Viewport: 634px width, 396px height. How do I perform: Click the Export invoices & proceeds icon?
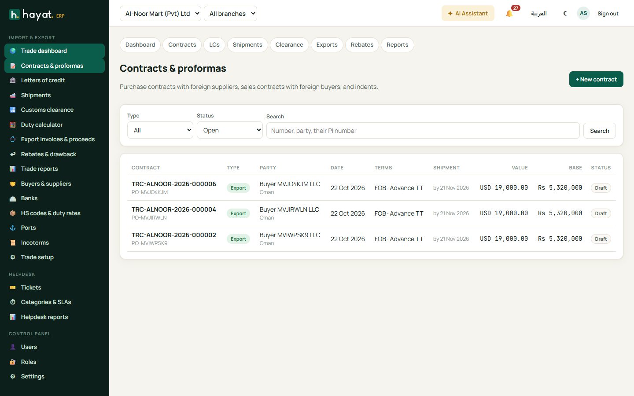[x=13, y=139]
